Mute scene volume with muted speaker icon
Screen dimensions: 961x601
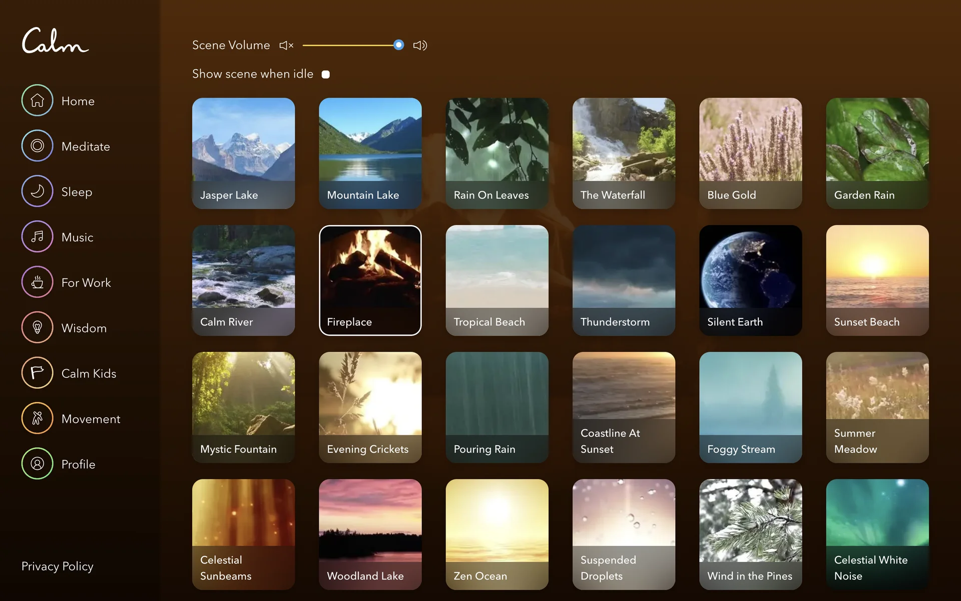click(286, 46)
